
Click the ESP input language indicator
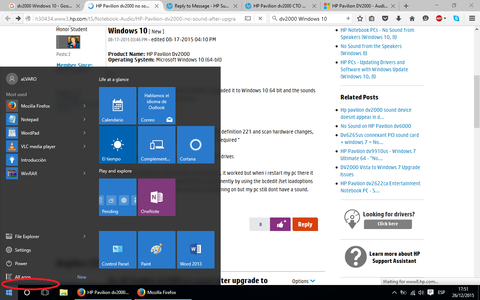pyautogui.click(x=441, y=292)
